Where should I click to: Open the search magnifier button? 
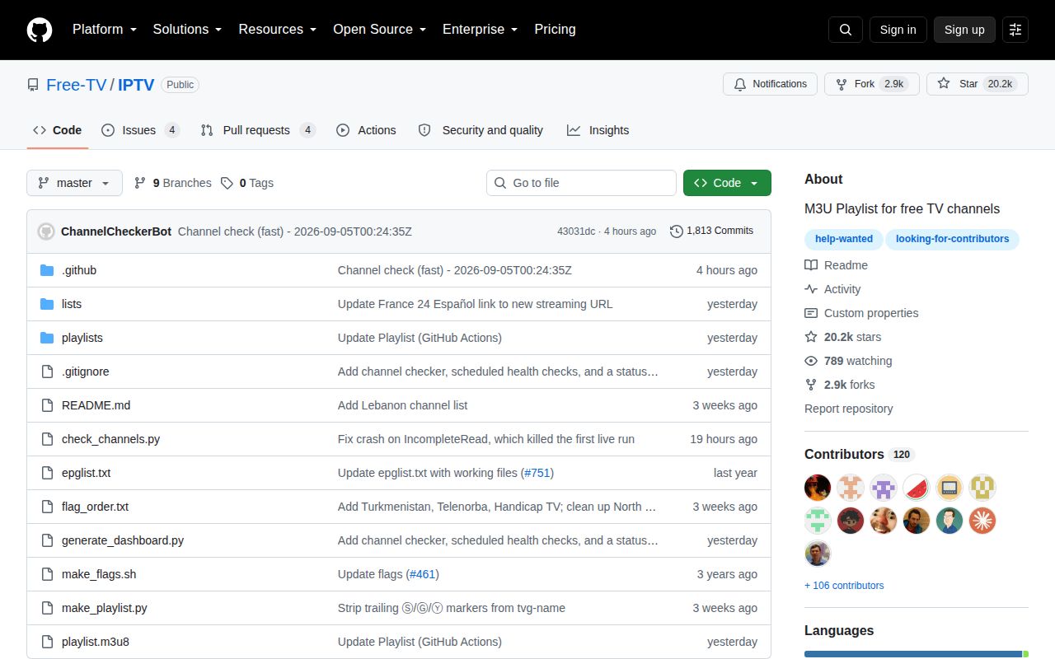point(846,30)
